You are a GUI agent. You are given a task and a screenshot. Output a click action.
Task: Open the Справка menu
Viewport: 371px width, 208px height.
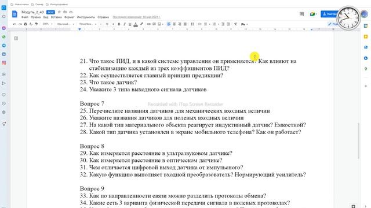[x=103, y=17]
